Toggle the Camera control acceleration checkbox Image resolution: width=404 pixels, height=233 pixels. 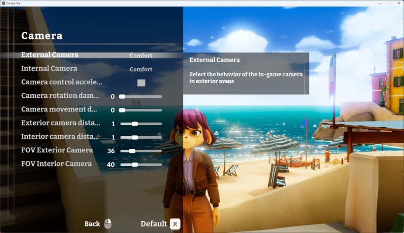(x=141, y=82)
